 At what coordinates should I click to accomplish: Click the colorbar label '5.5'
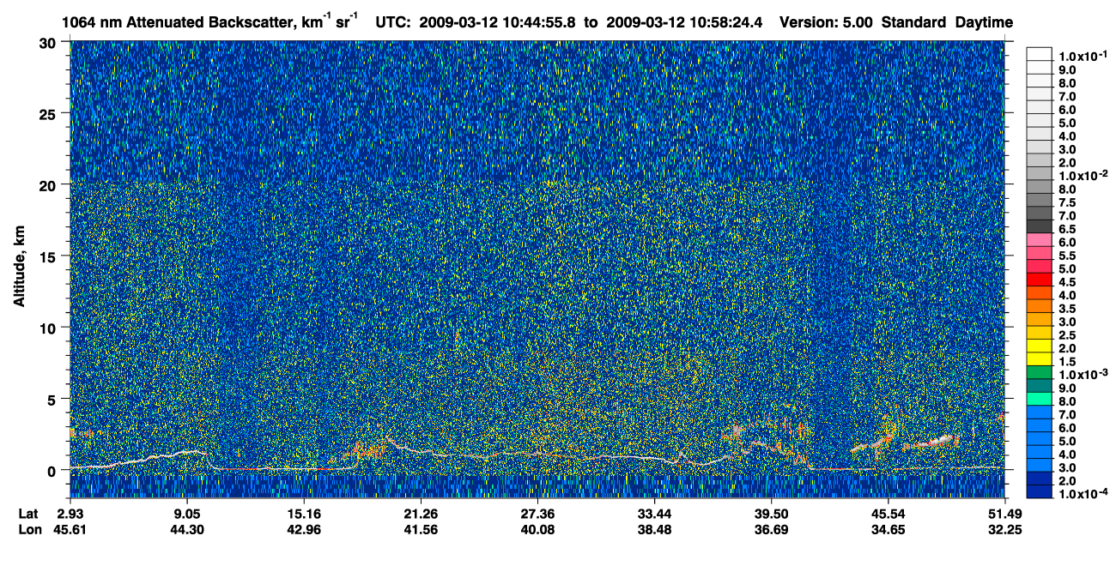click(x=1067, y=256)
